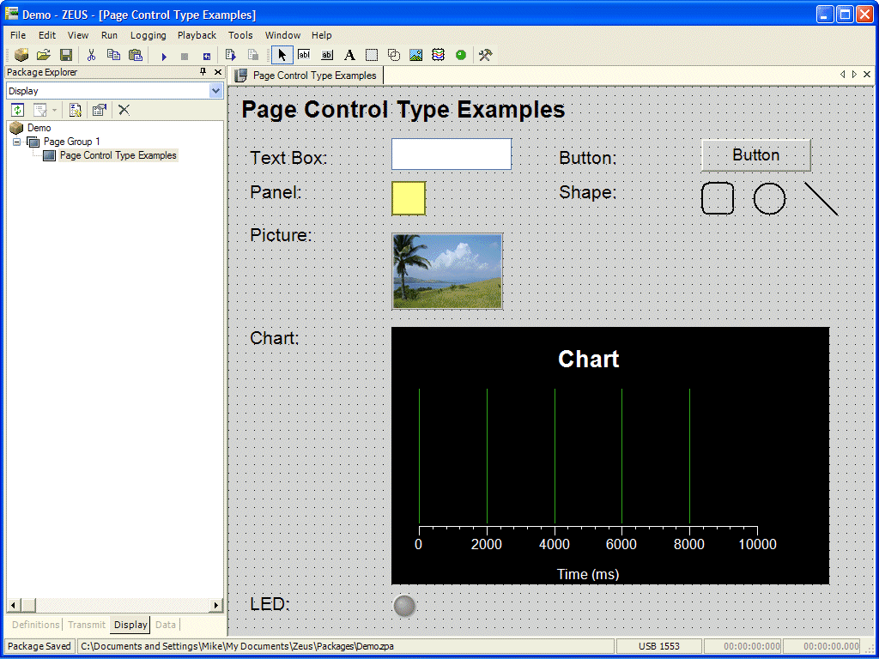Select the palm tree picture control
Screen dimensions: 879x659
[x=447, y=271]
